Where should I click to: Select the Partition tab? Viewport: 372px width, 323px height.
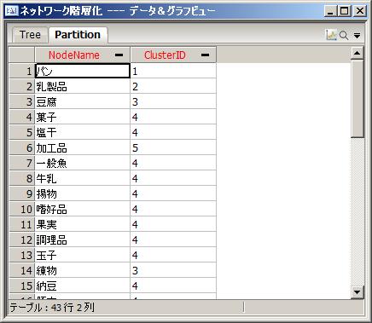point(78,35)
